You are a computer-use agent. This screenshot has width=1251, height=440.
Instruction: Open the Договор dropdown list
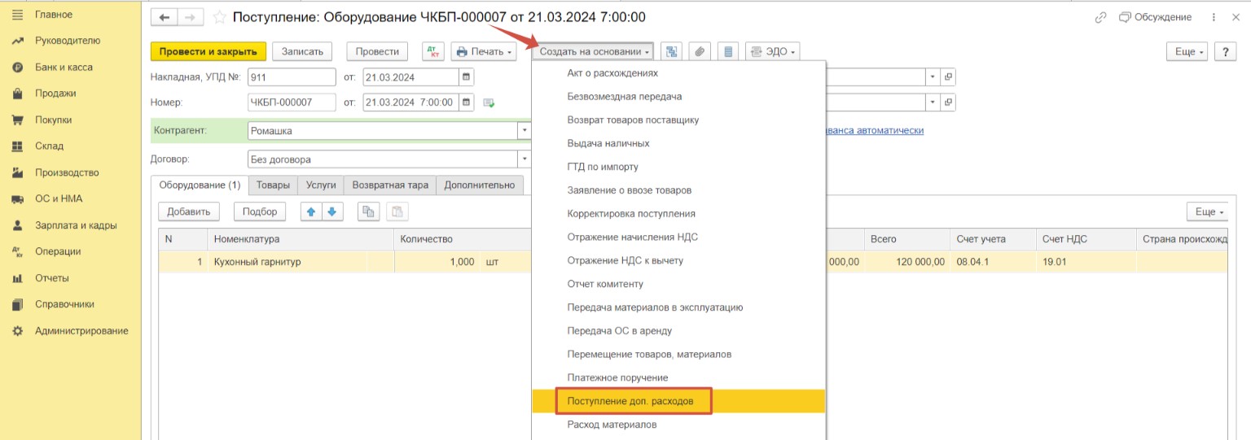(x=523, y=159)
